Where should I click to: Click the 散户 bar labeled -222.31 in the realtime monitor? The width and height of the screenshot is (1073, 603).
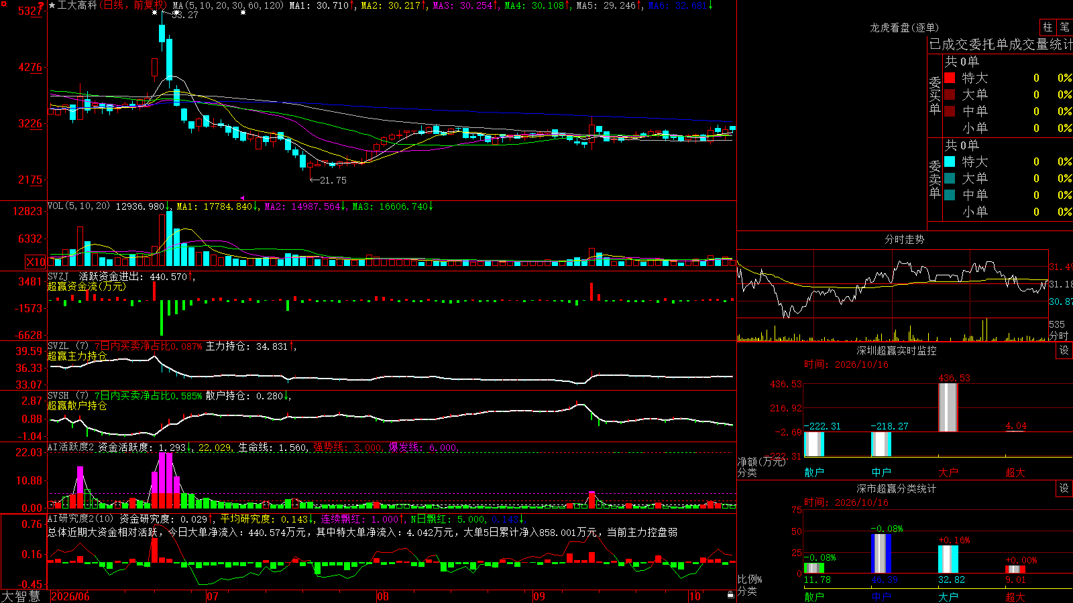tap(813, 444)
